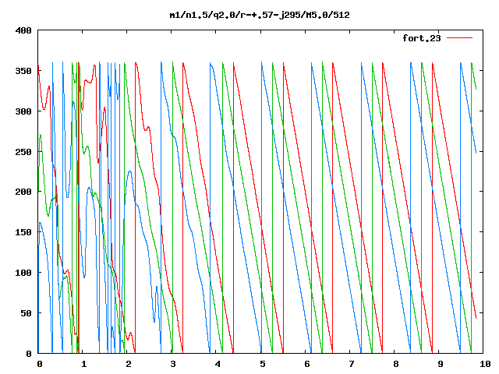Image resolution: width=499 pixels, height=374 pixels.
Task: Click the y-axis label 350
Action: [x=23, y=71]
